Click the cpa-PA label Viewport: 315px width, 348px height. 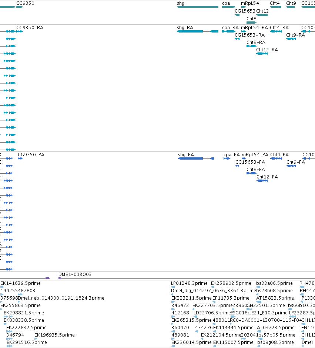tap(232, 155)
